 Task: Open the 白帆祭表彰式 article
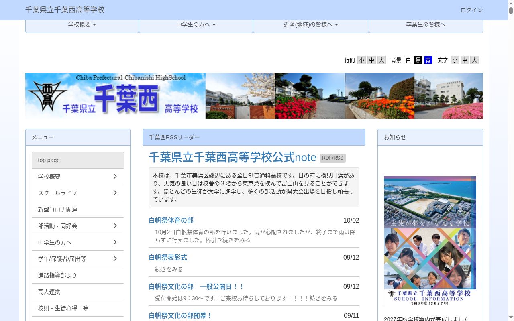click(168, 257)
